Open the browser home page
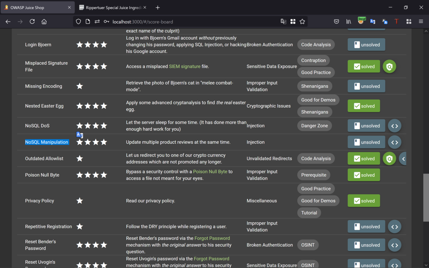Image resolution: width=429 pixels, height=268 pixels. pos(44,21)
